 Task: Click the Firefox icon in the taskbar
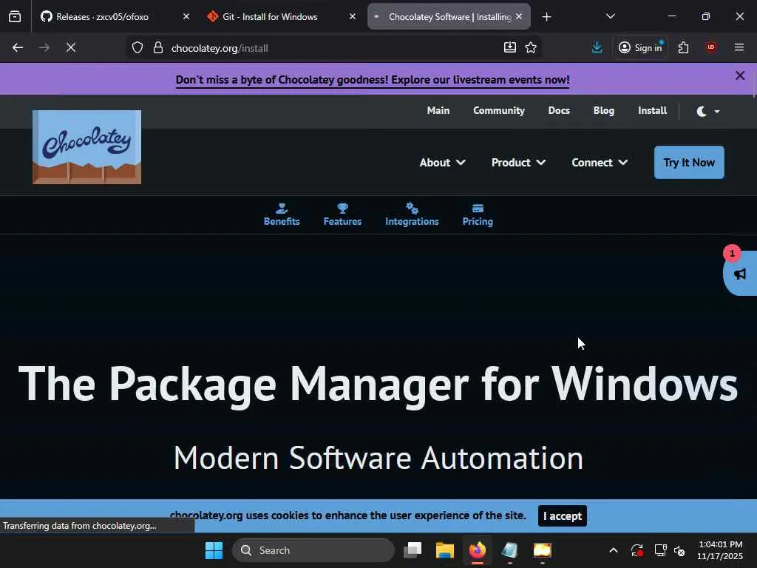(478, 550)
